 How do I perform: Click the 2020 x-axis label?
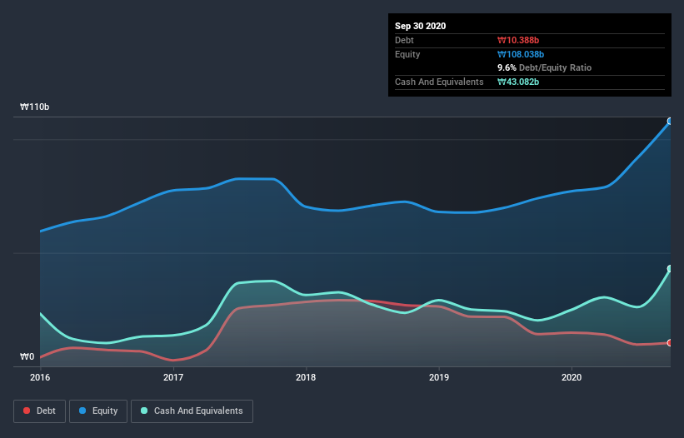(x=572, y=377)
